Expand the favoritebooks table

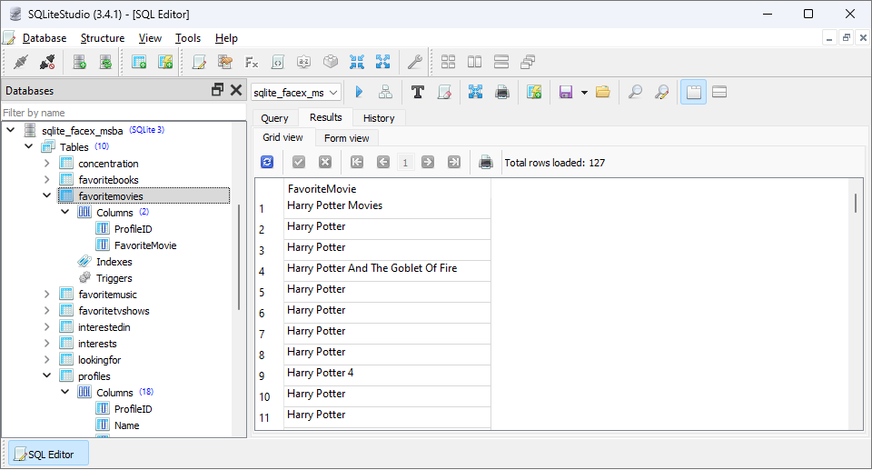point(46,179)
